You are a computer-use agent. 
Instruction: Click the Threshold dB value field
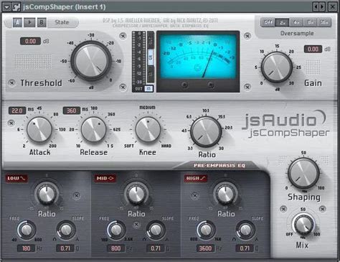(30, 41)
